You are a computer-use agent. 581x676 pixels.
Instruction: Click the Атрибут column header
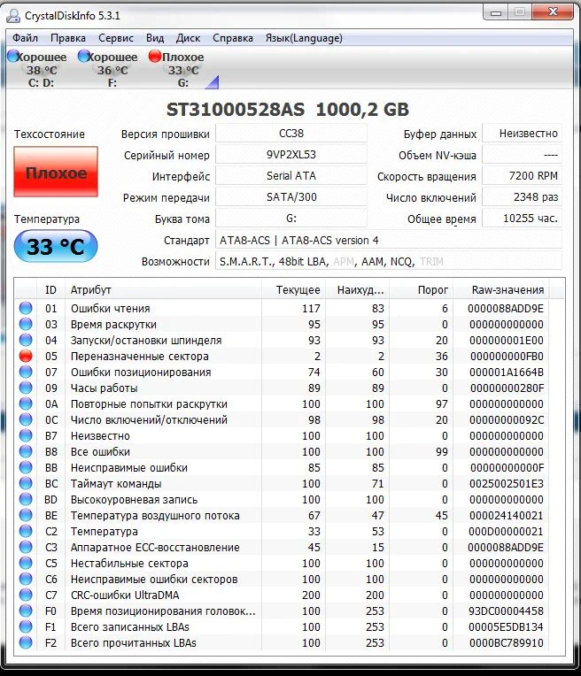[164, 289]
